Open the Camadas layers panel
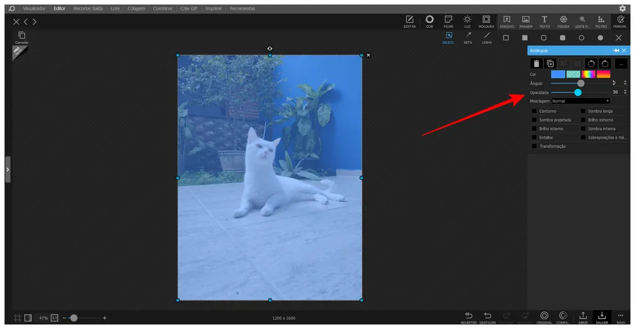Screen dimensions: 635x329 [22, 37]
